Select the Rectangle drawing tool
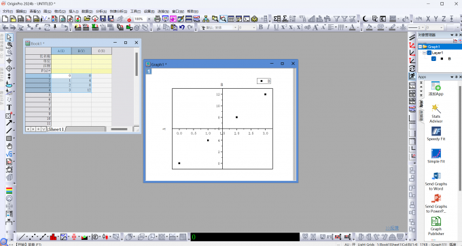Screen dimensions: 462x246 point(9,138)
